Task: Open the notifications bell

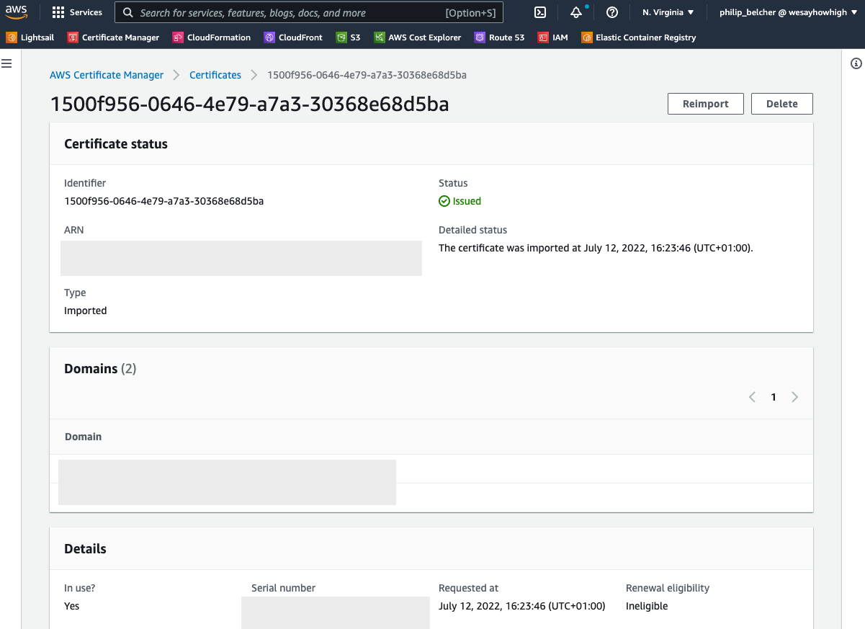Action: [x=576, y=12]
